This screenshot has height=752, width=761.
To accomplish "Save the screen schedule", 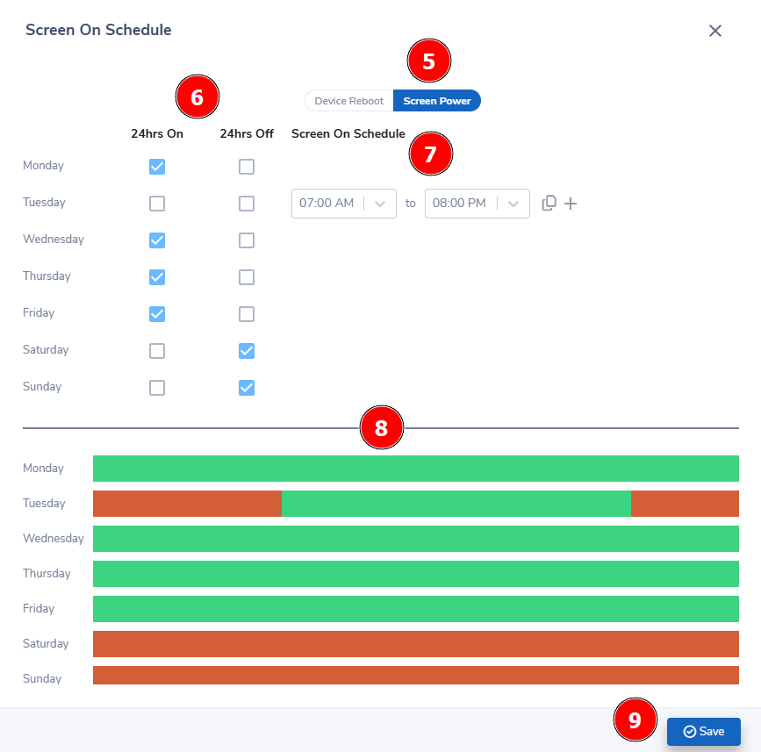I will pyautogui.click(x=704, y=731).
